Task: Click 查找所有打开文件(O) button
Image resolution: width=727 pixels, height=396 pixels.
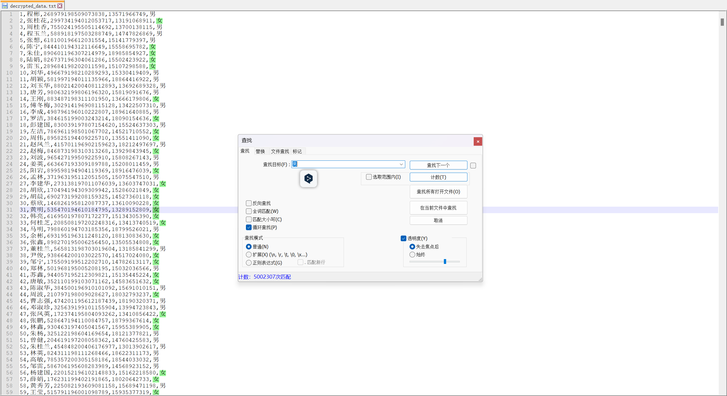Action: (438, 192)
